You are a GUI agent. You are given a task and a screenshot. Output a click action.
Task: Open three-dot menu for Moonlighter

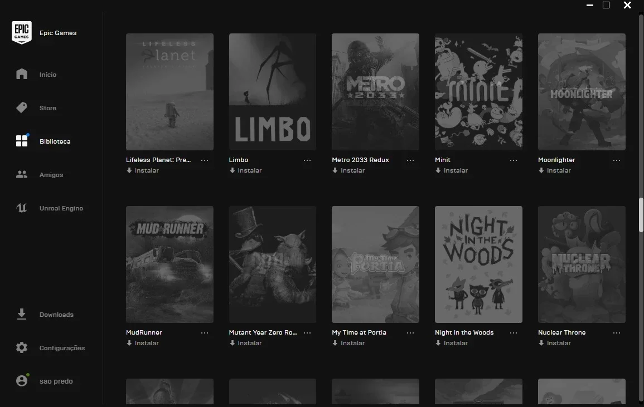(617, 160)
